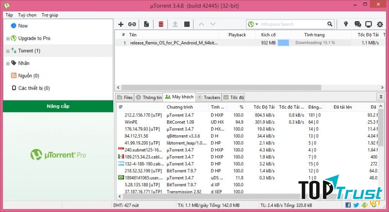Expand the Upgrade to Pro node

(8, 39)
